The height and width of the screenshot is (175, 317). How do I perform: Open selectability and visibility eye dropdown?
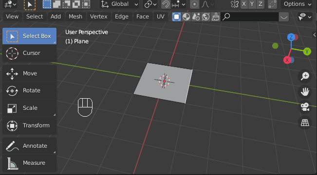click(305, 17)
